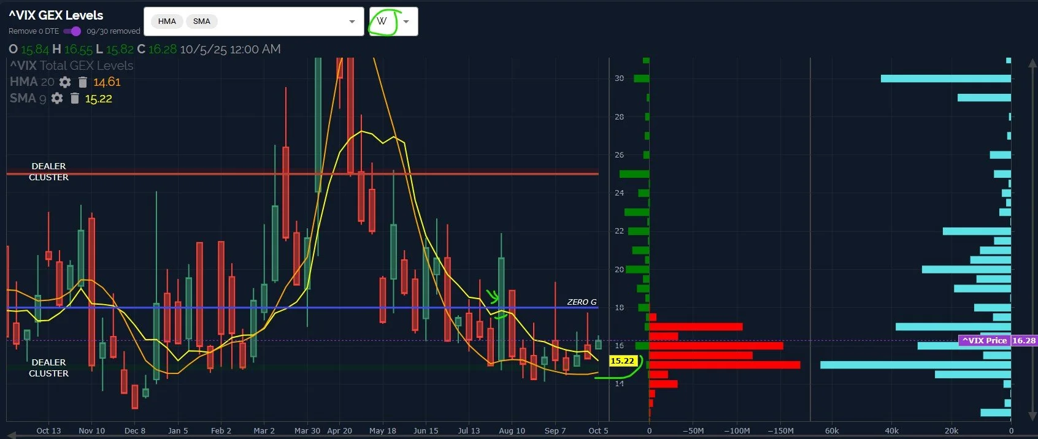
Task: Open the W timeframe dropdown
Action: click(x=393, y=21)
